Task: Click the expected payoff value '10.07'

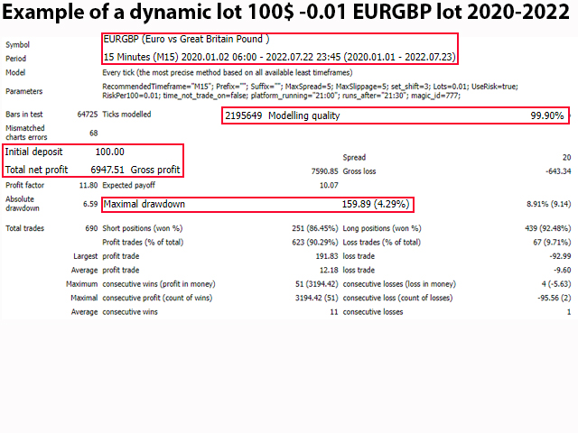Action: pyautogui.click(x=329, y=185)
